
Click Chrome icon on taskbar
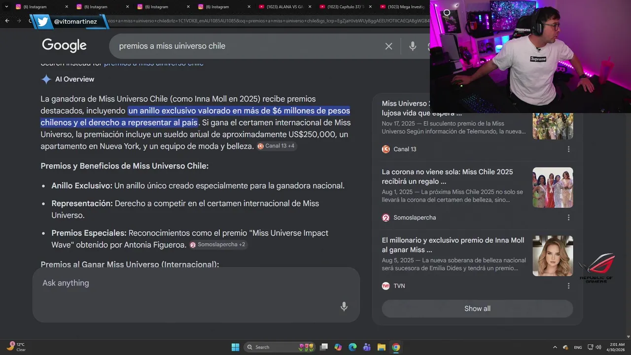point(396,347)
